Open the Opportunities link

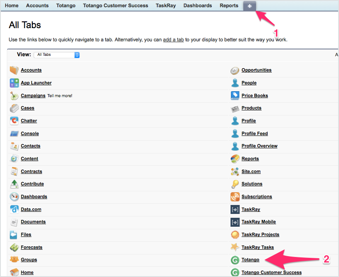(256, 70)
